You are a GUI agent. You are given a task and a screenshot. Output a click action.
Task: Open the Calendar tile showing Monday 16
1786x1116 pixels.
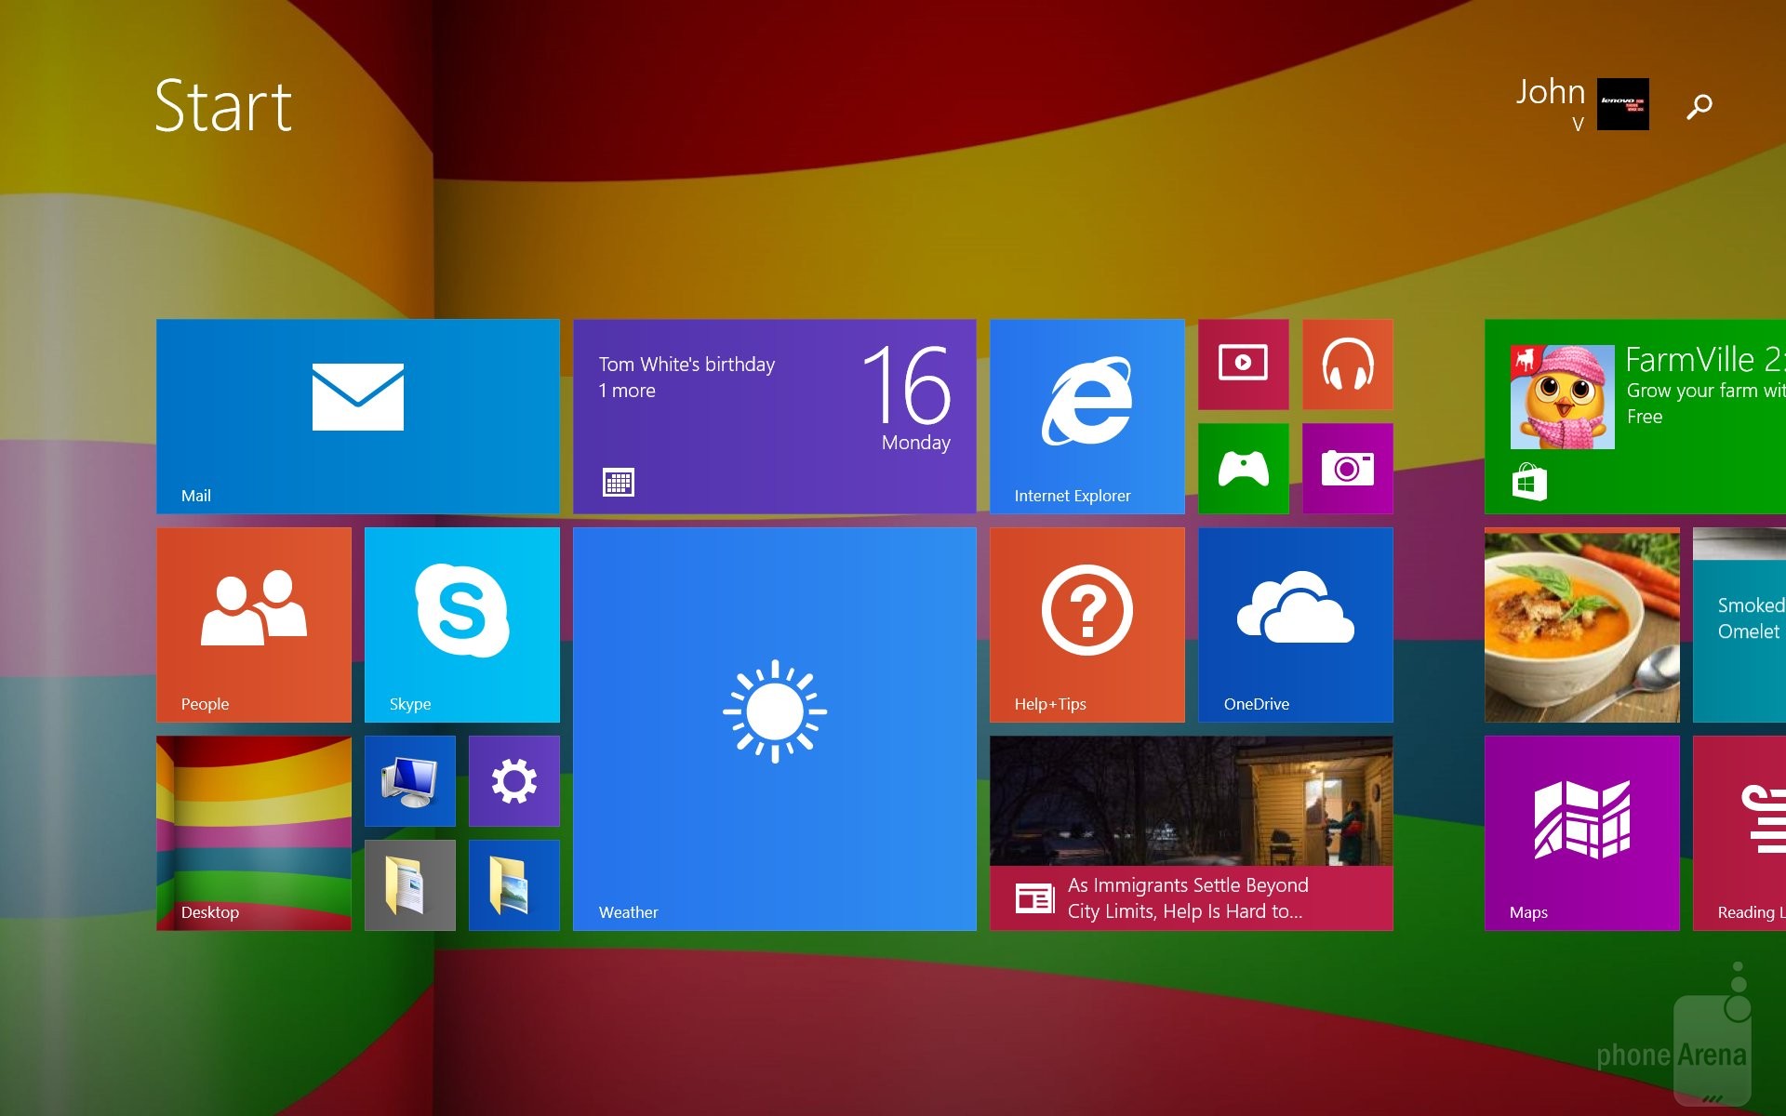tap(774, 416)
